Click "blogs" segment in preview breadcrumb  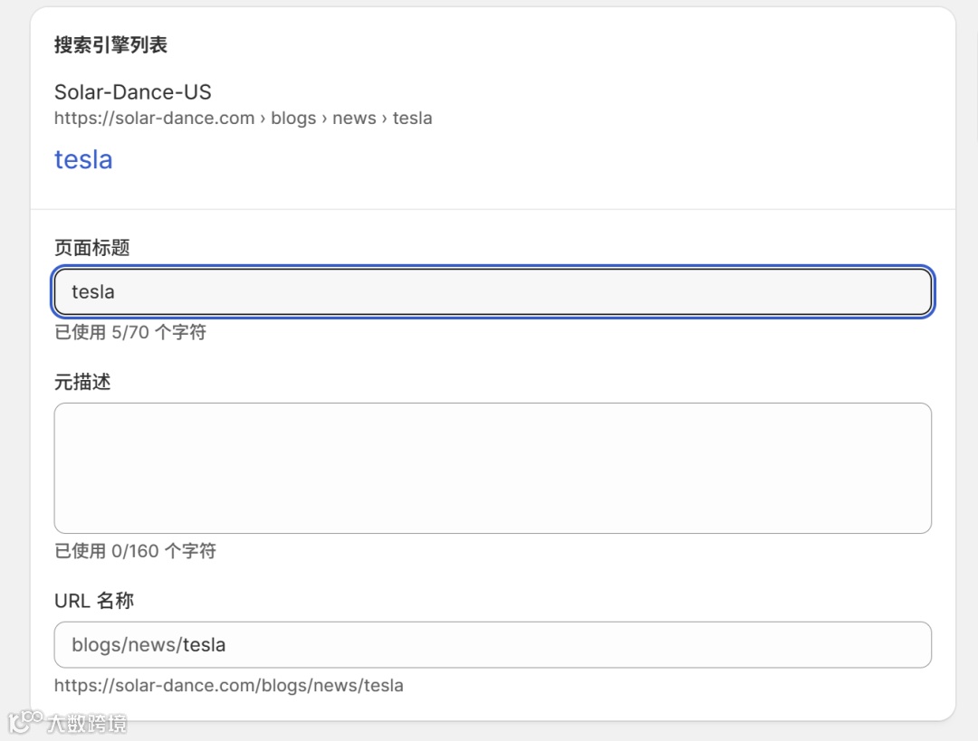click(293, 119)
